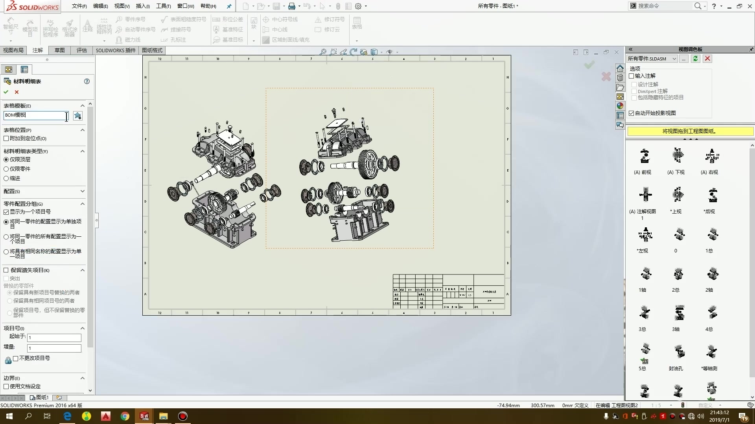Check 不更改项目号 option
The height and width of the screenshot is (424, 755).
[16, 358]
